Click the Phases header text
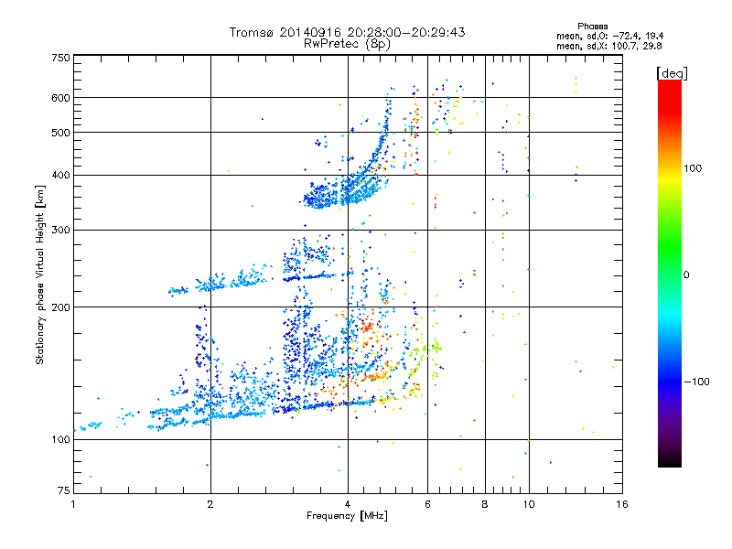 [x=593, y=27]
